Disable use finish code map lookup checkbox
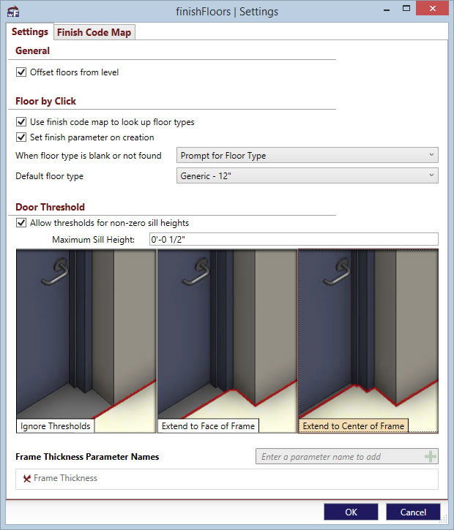This screenshot has width=454, height=530. point(21,122)
